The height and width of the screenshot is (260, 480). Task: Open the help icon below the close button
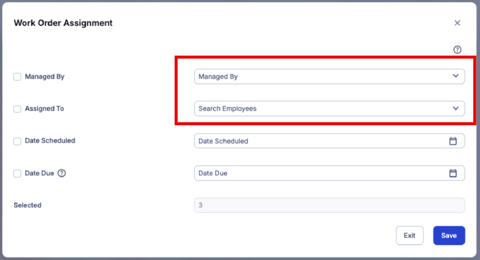pyautogui.click(x=457, y=49)
